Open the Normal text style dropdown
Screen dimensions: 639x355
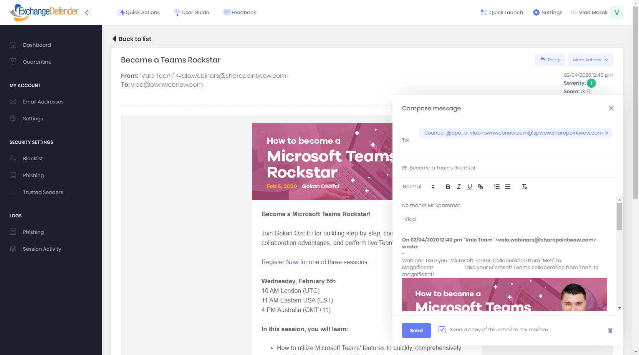click(418, 187)
